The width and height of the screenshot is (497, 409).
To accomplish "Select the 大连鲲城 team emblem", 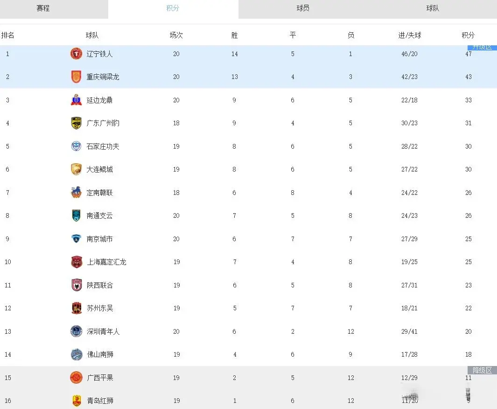I will (x=76, y=169).
